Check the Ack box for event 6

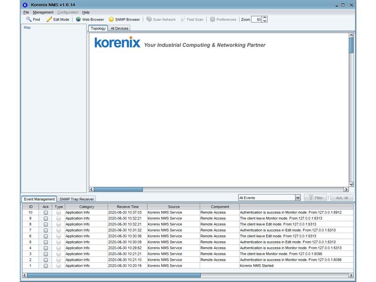click(46, 236)
